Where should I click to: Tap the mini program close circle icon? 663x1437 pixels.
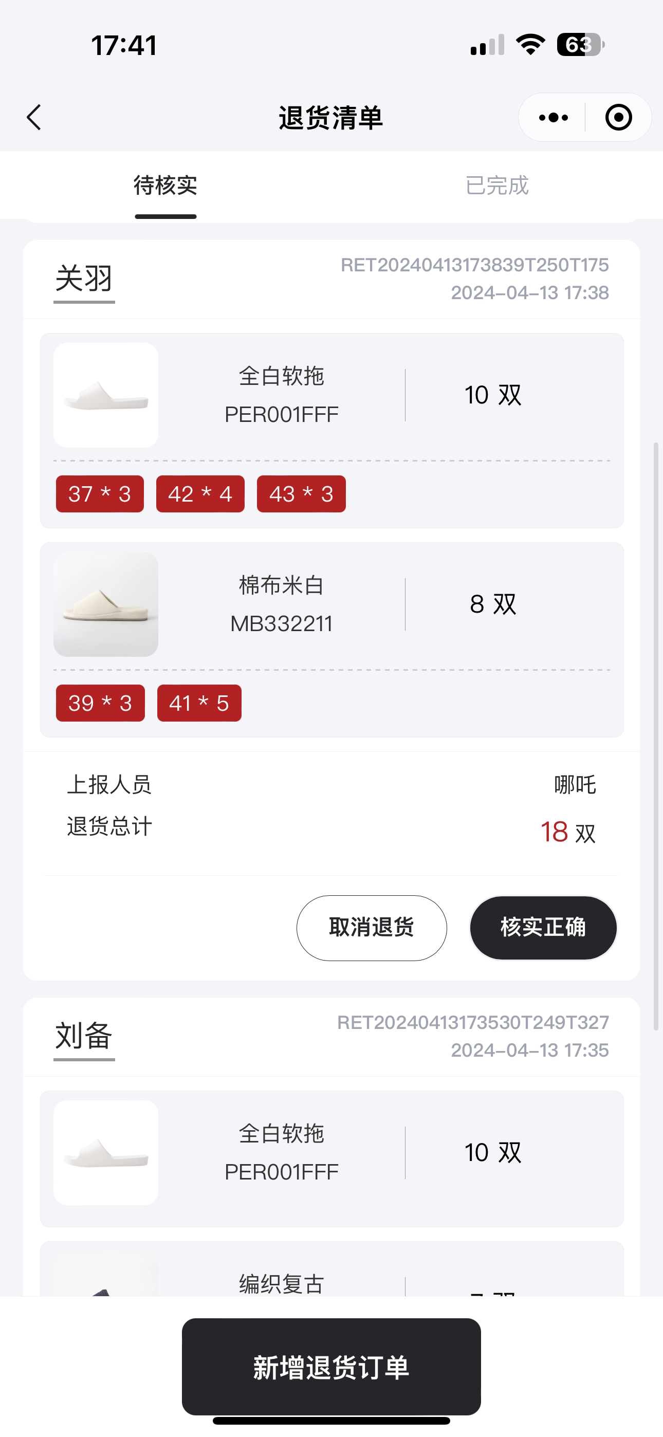(x=618, y=117)
